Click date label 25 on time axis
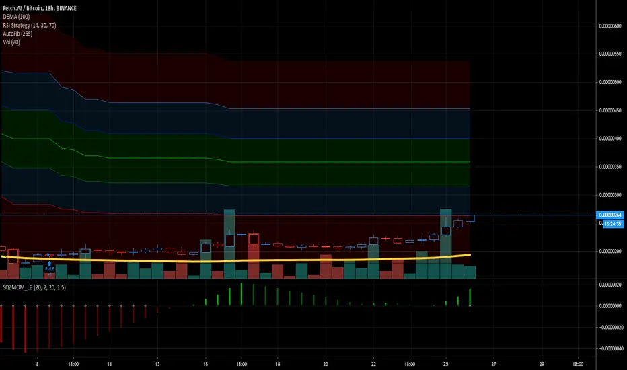Screen dimensions: 627x370 pos(445,364)
